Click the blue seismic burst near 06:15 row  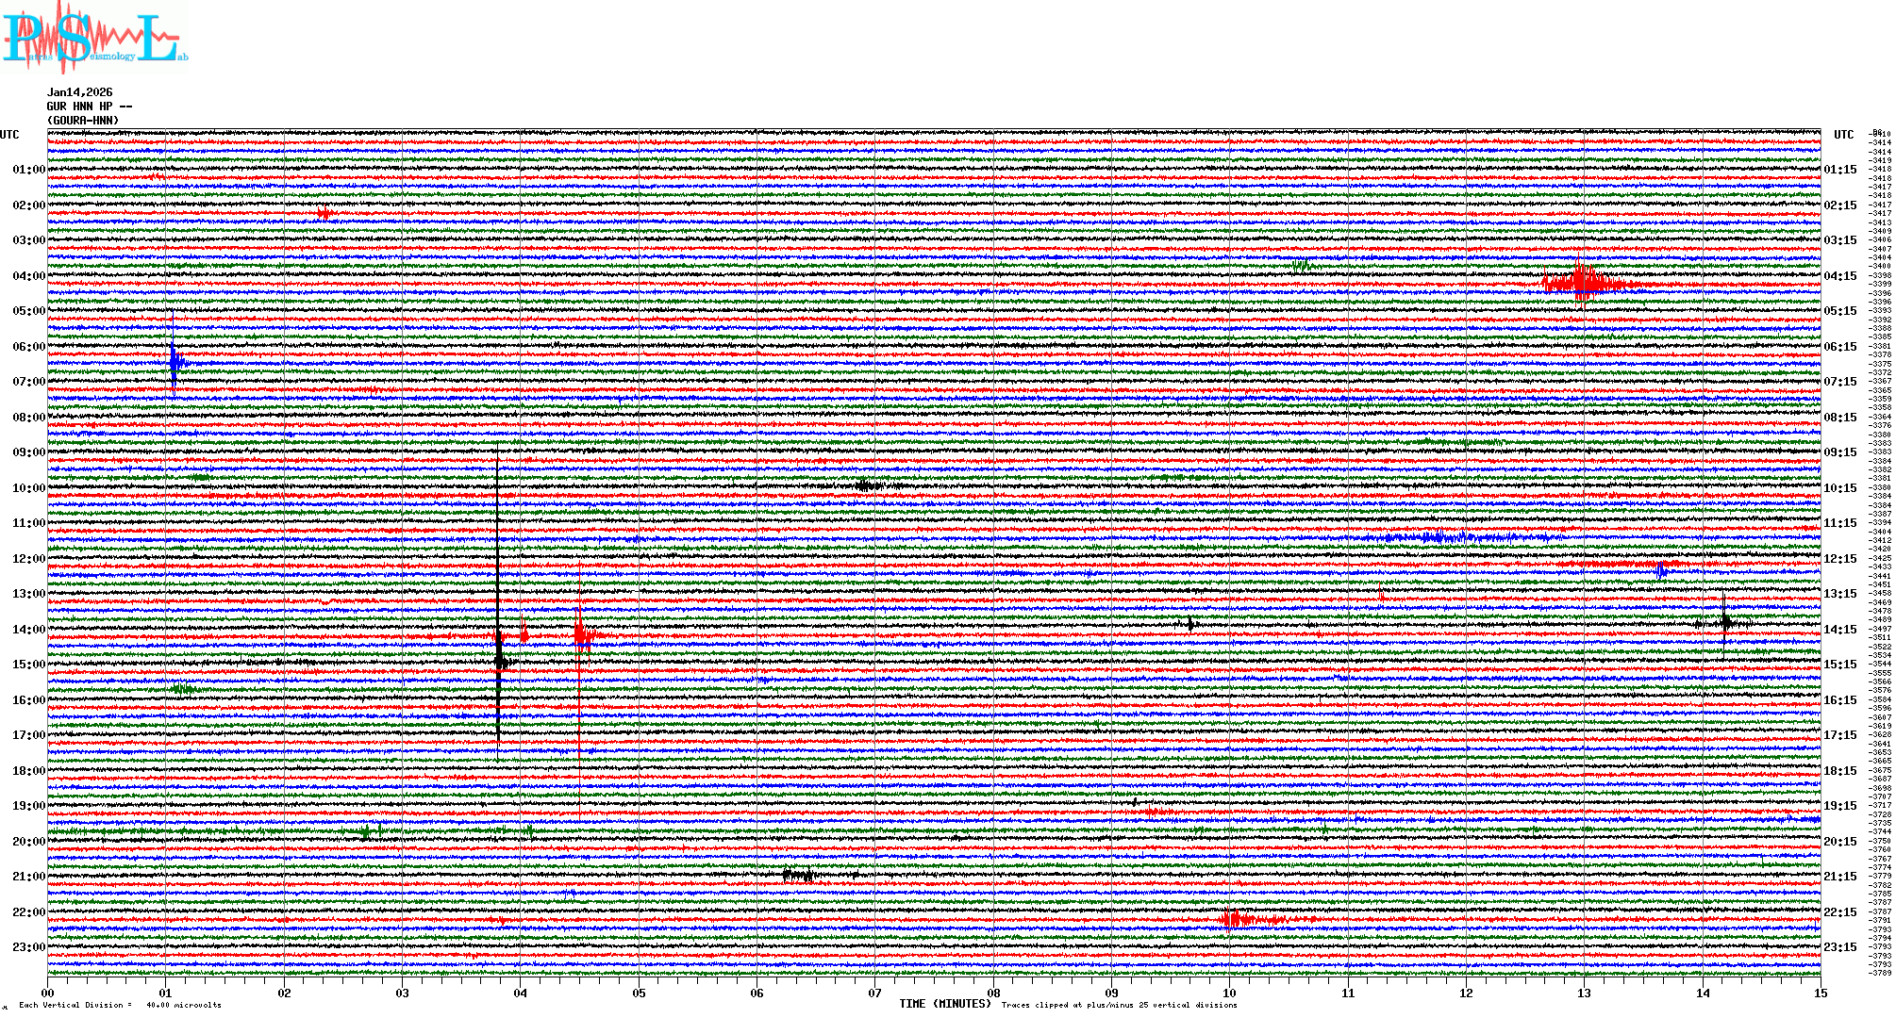(x=175, y=363)
